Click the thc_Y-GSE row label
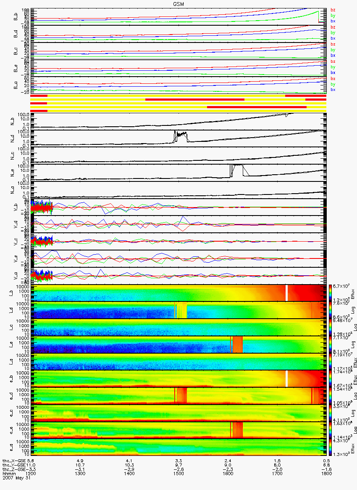357x490 pixels. click(x=14, y=465)
